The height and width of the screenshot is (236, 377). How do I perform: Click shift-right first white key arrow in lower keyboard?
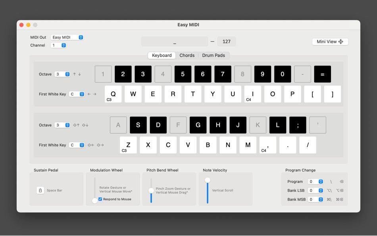tap(100, 145)
